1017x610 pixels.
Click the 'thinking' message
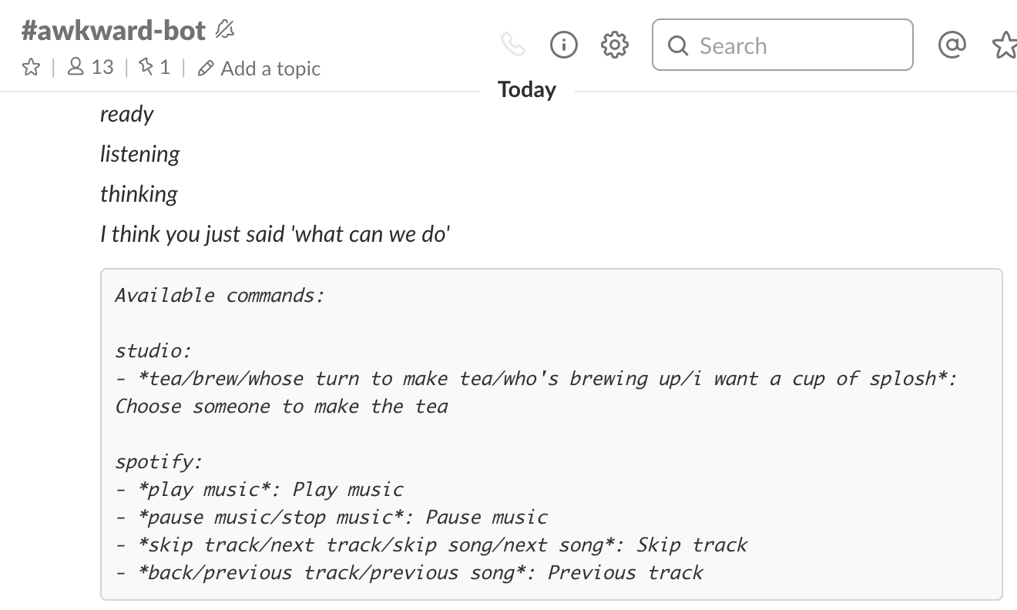(x=139, y=194)
